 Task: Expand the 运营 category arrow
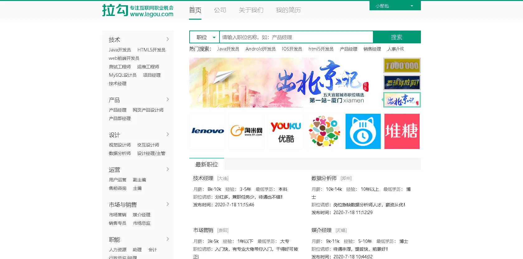(x=167, y=169)
